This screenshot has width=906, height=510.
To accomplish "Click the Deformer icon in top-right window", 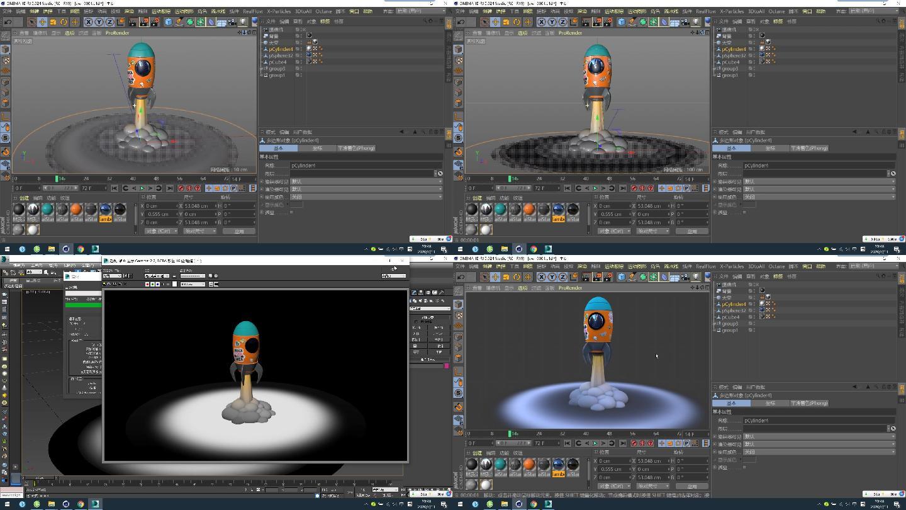I will [x=664, y=22].
